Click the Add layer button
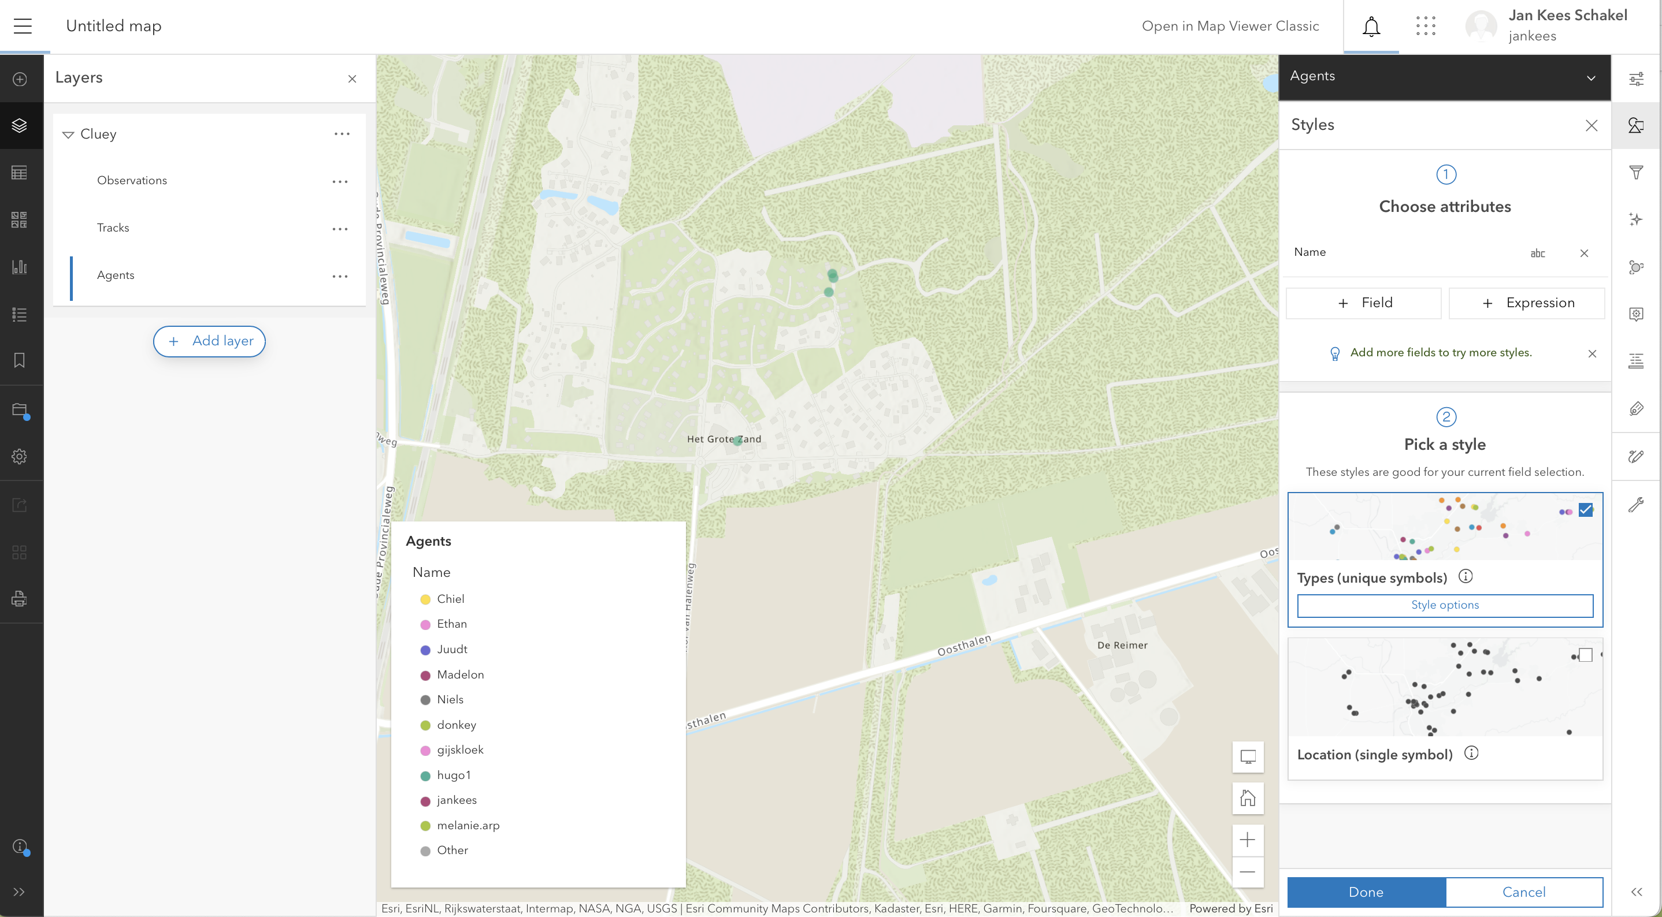1662x917 pixels. pos(210,341)
